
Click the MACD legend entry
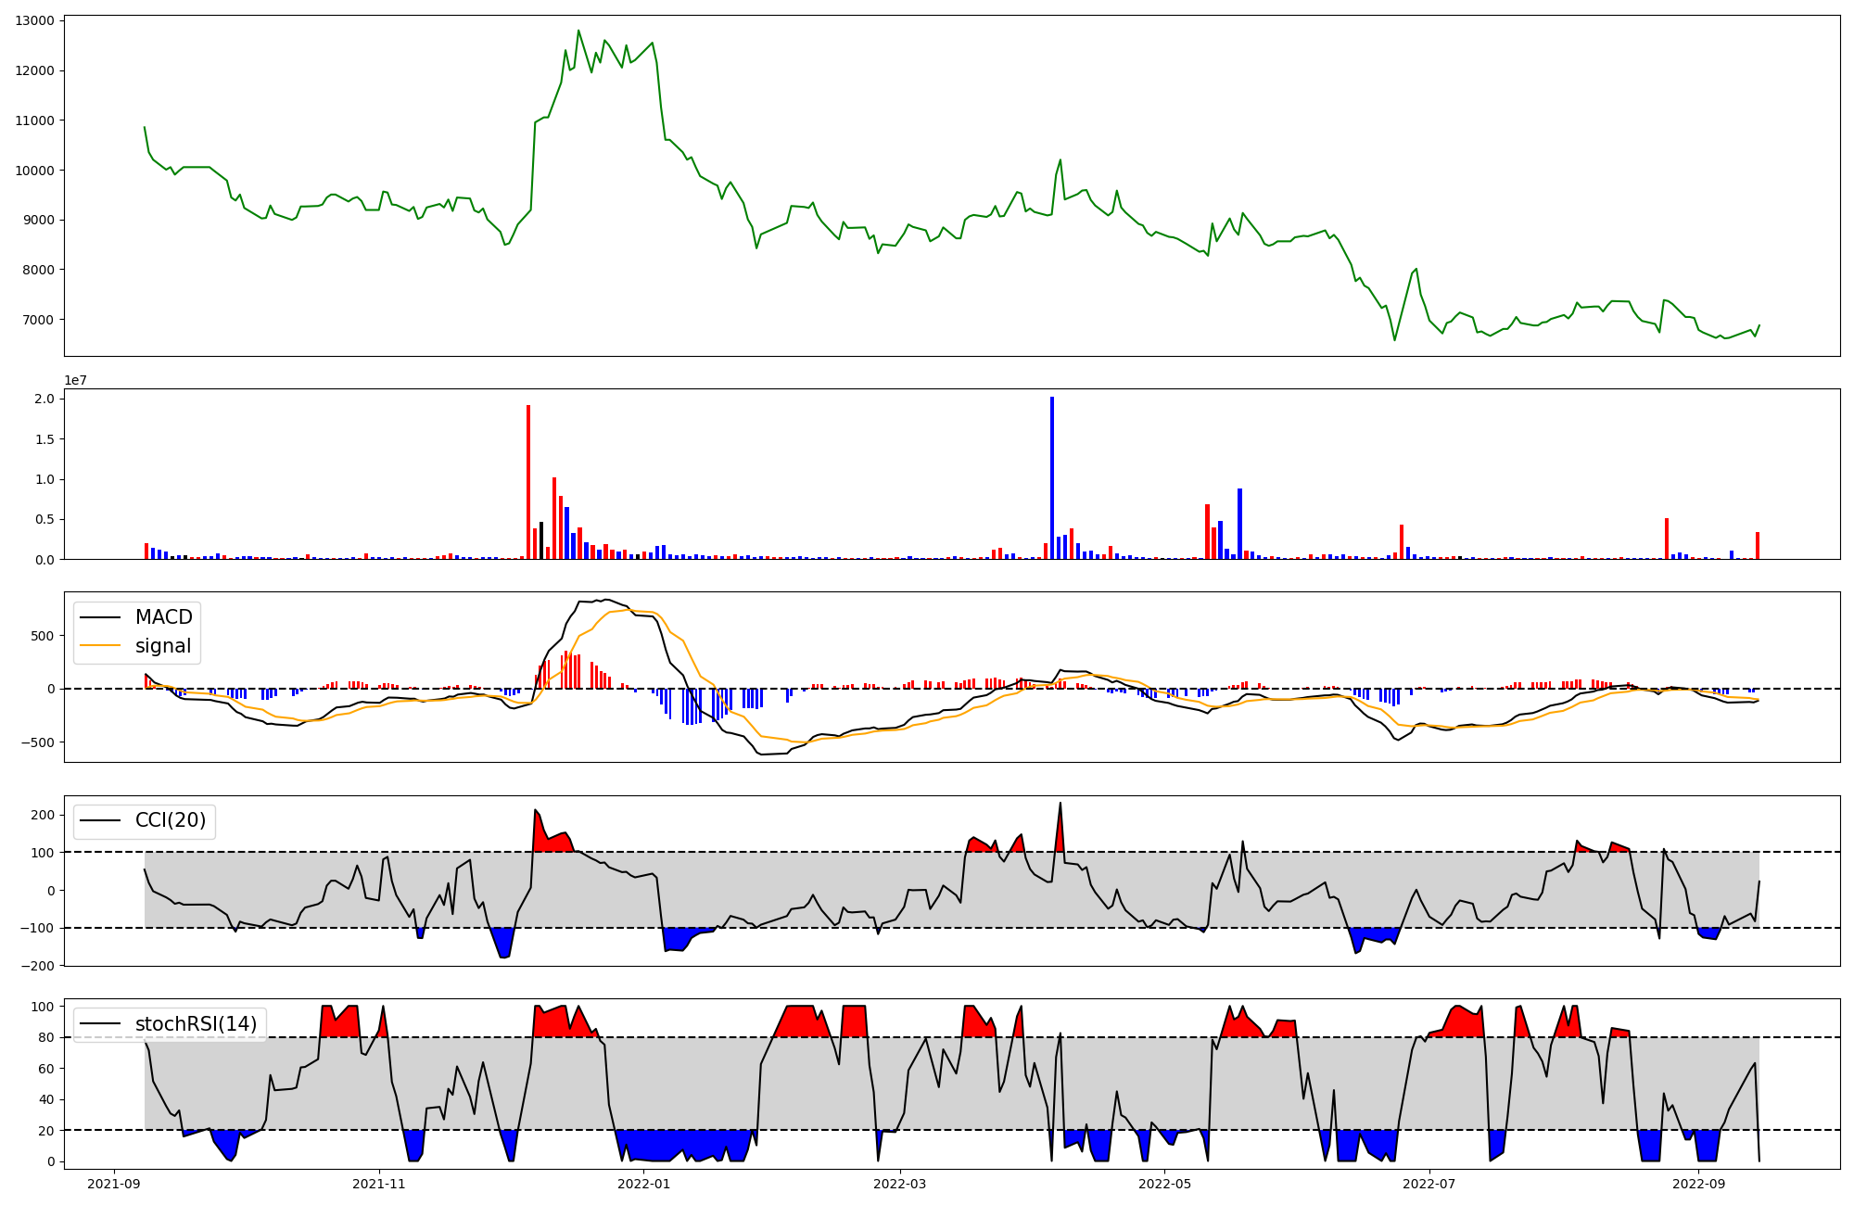tap(163, 617)
